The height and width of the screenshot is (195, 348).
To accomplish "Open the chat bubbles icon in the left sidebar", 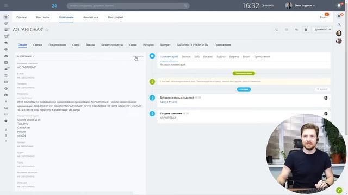I will (6, 43).
